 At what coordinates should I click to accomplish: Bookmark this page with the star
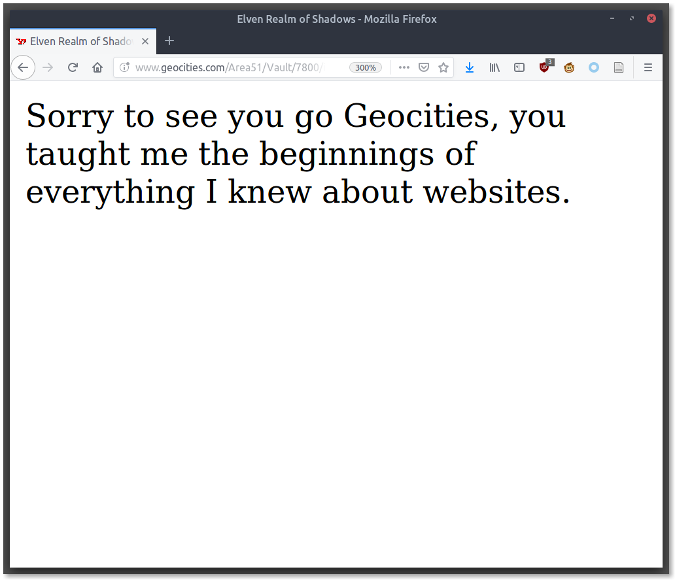[x=443, y=67]
